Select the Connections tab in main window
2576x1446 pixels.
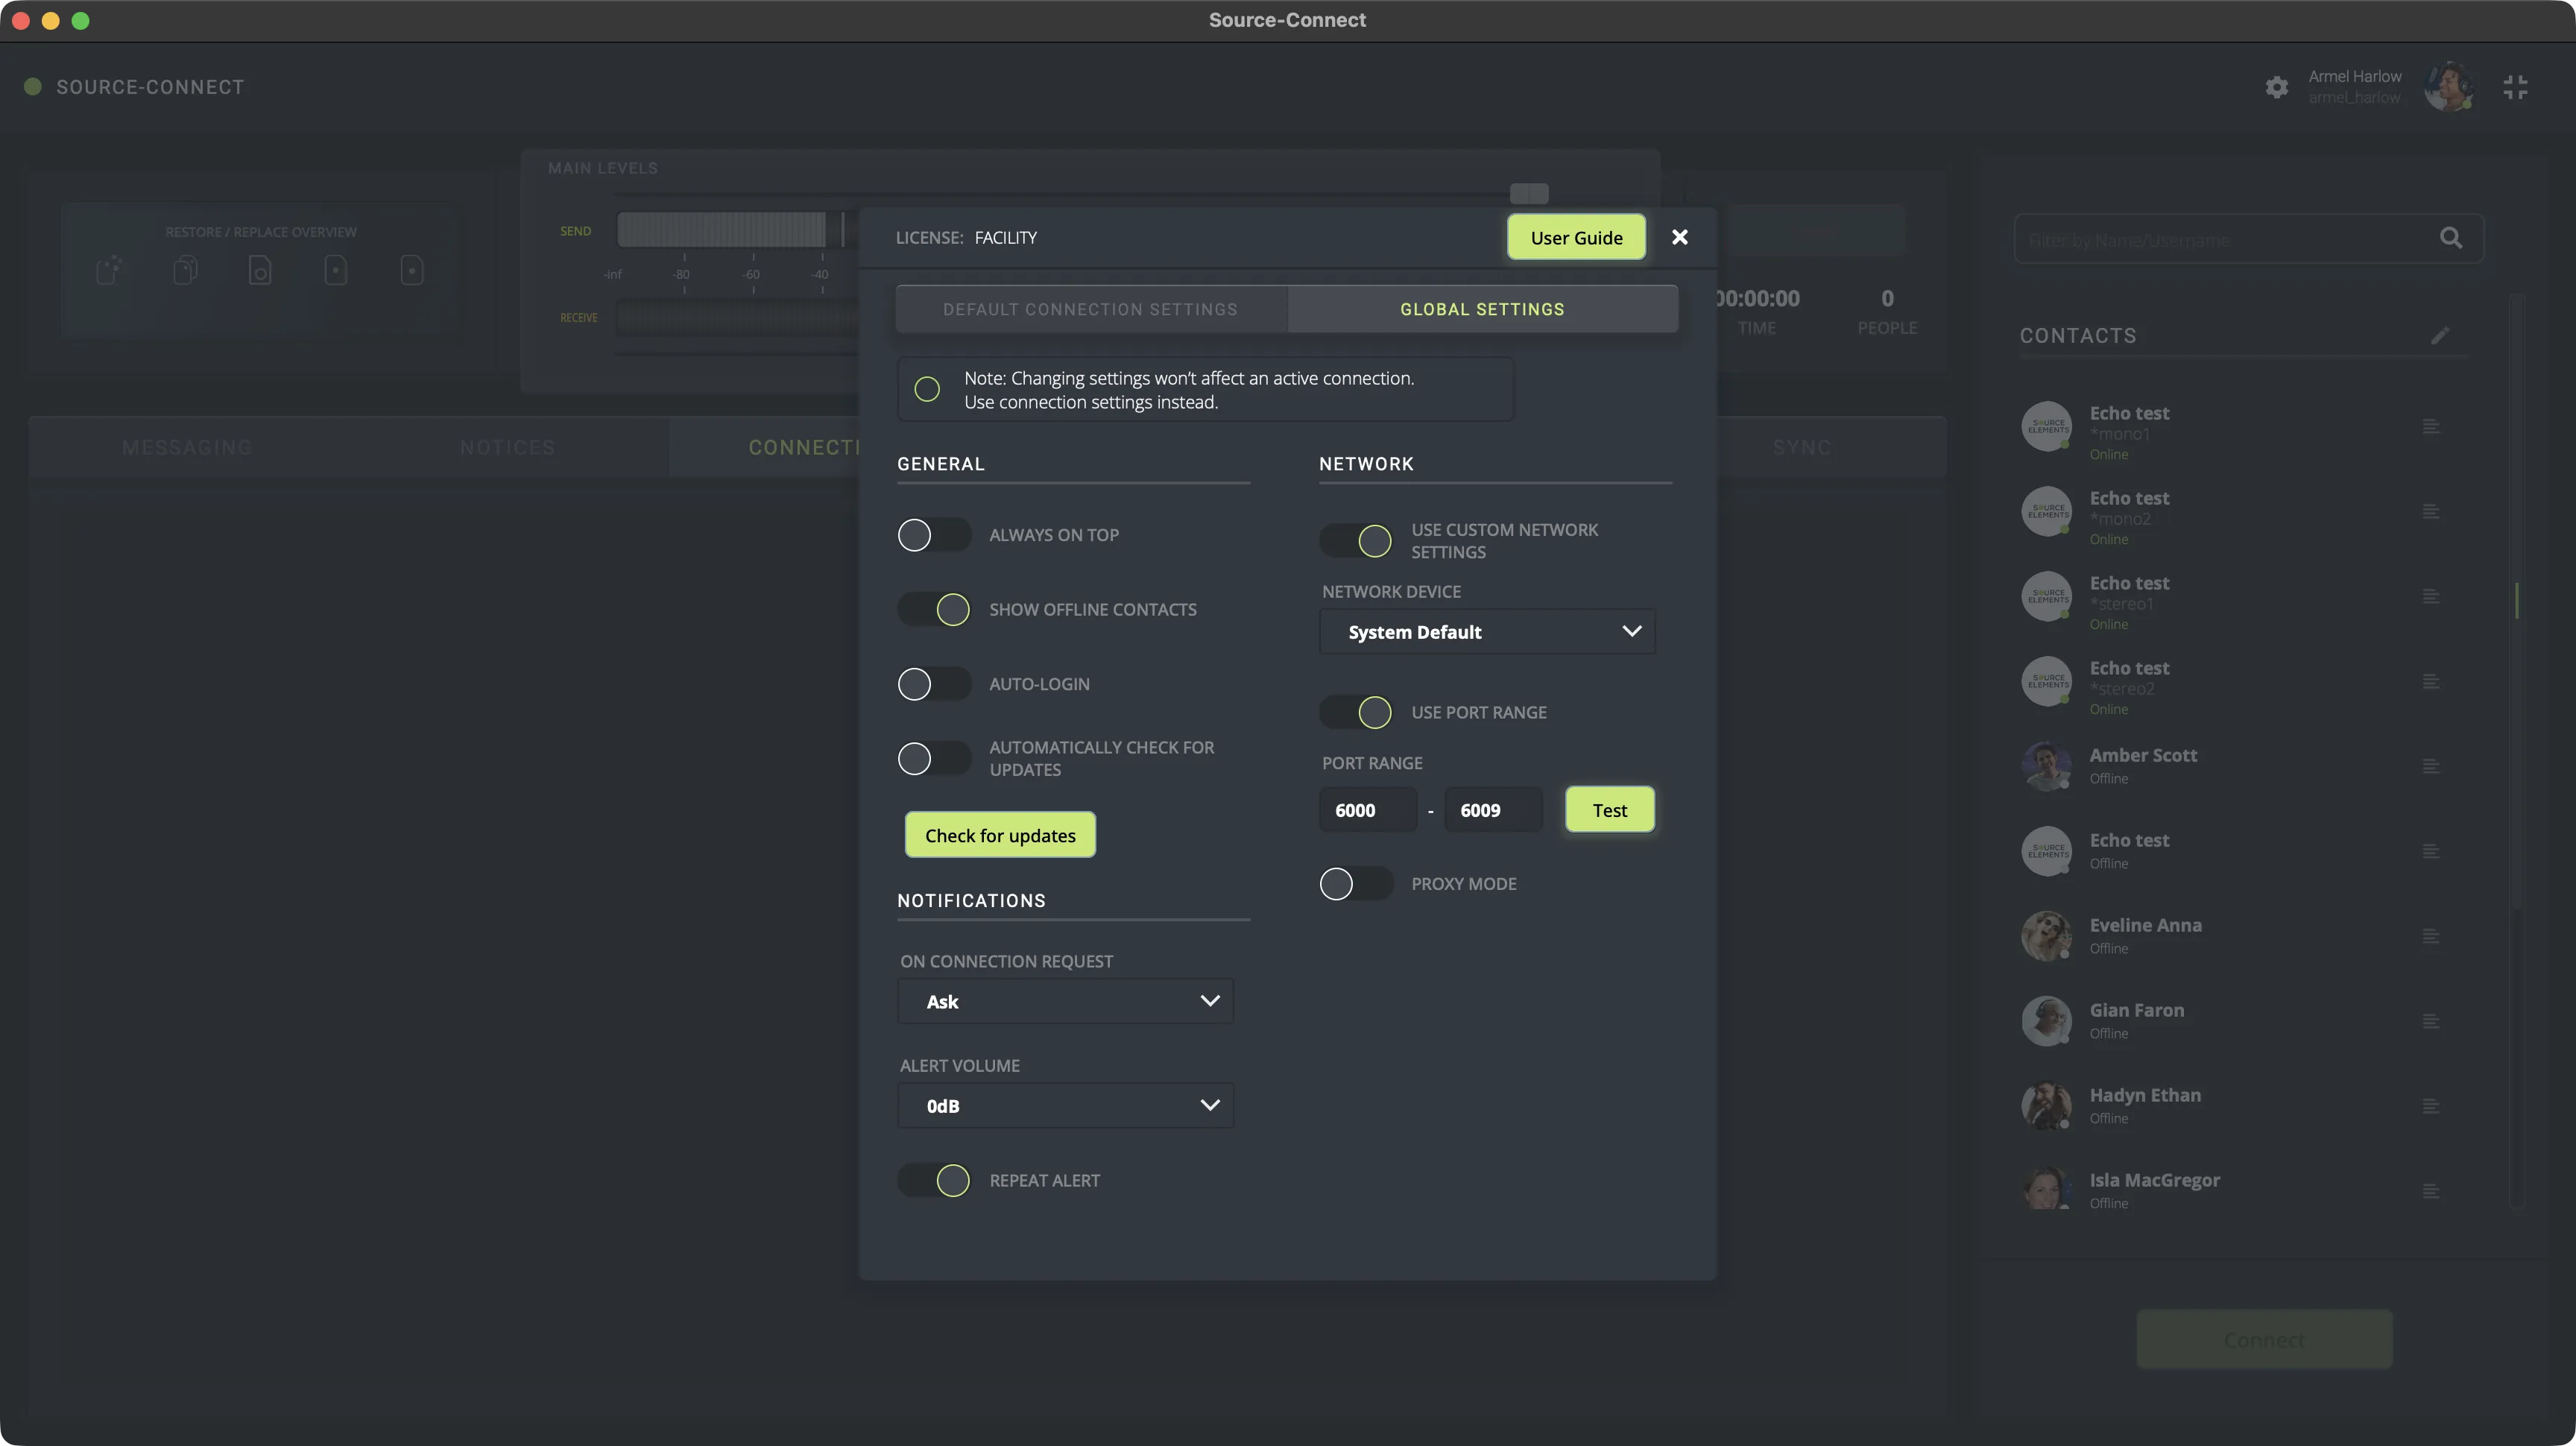point(765,447)
